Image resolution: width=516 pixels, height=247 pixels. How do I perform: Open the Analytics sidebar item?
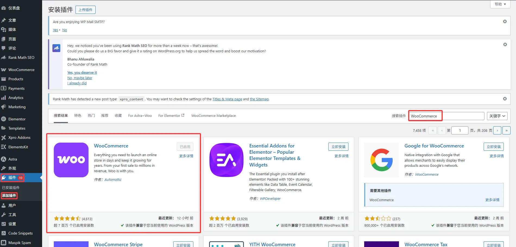click(x=16, y=98)
